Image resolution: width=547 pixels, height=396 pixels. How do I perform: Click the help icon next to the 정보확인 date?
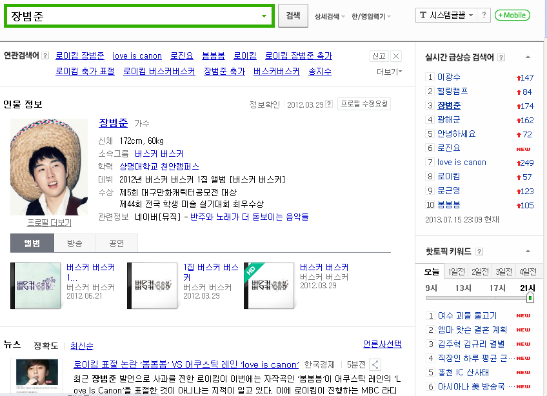pyautogui.click(x=328, y=104)
